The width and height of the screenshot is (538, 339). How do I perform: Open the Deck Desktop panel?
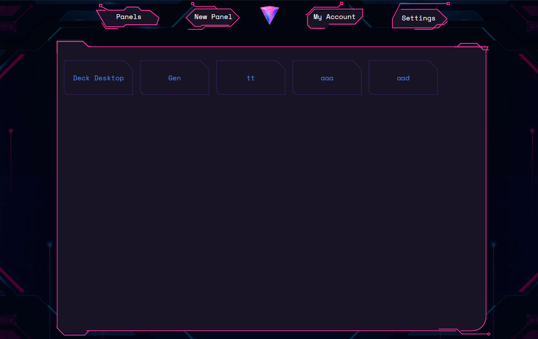pyautogui.click(x=98, y=78)
